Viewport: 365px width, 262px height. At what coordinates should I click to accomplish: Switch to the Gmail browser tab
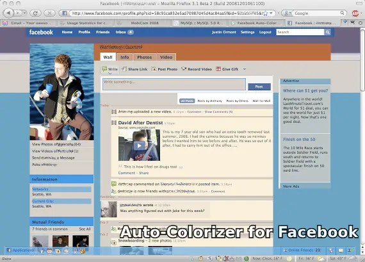coord(28,23)
